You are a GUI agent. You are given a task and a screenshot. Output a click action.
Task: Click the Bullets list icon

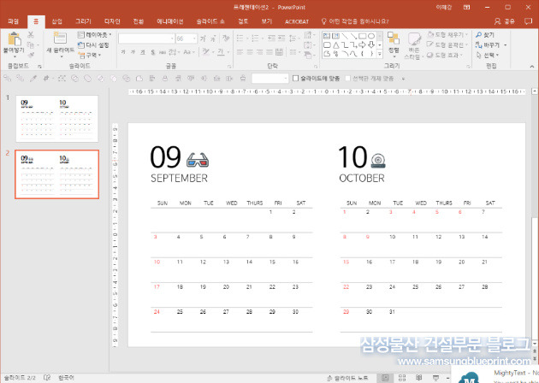coord(241,38)
